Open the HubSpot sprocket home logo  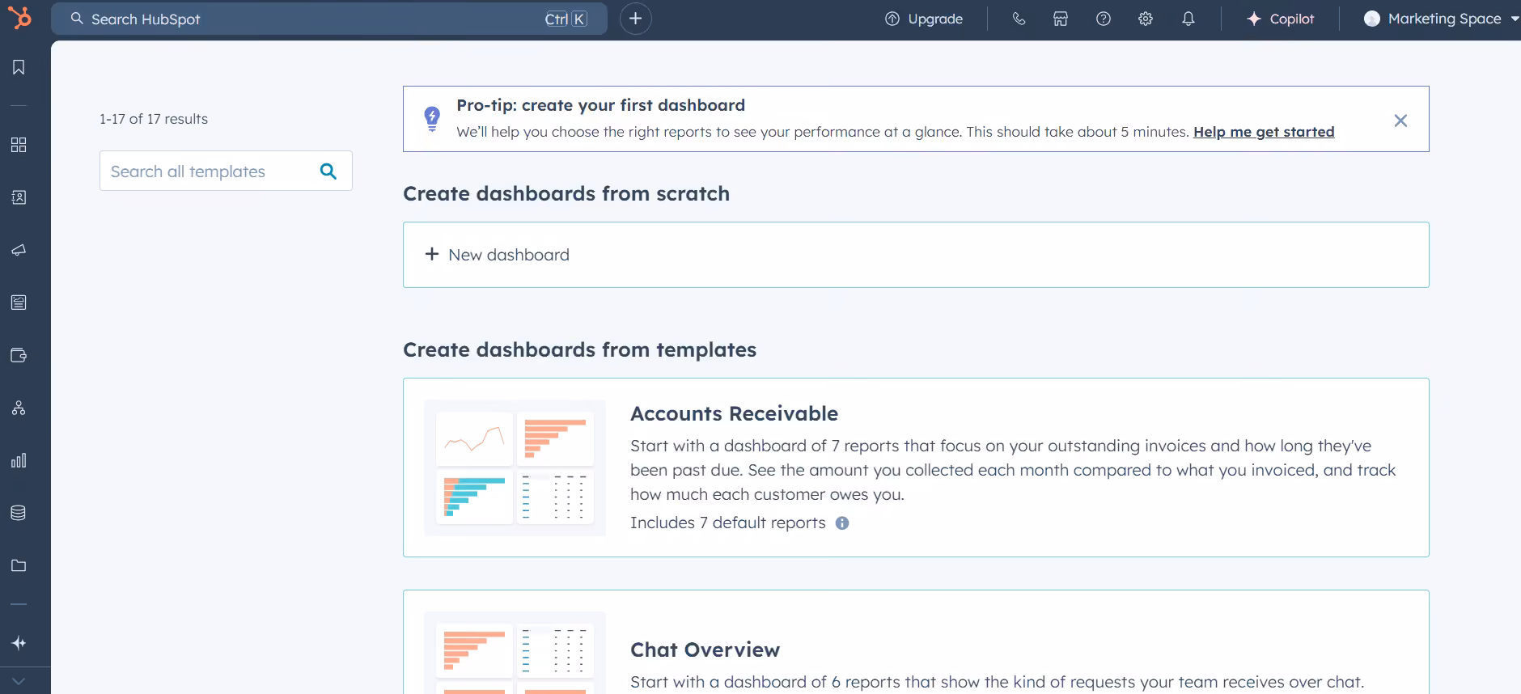tap(19, 17)
